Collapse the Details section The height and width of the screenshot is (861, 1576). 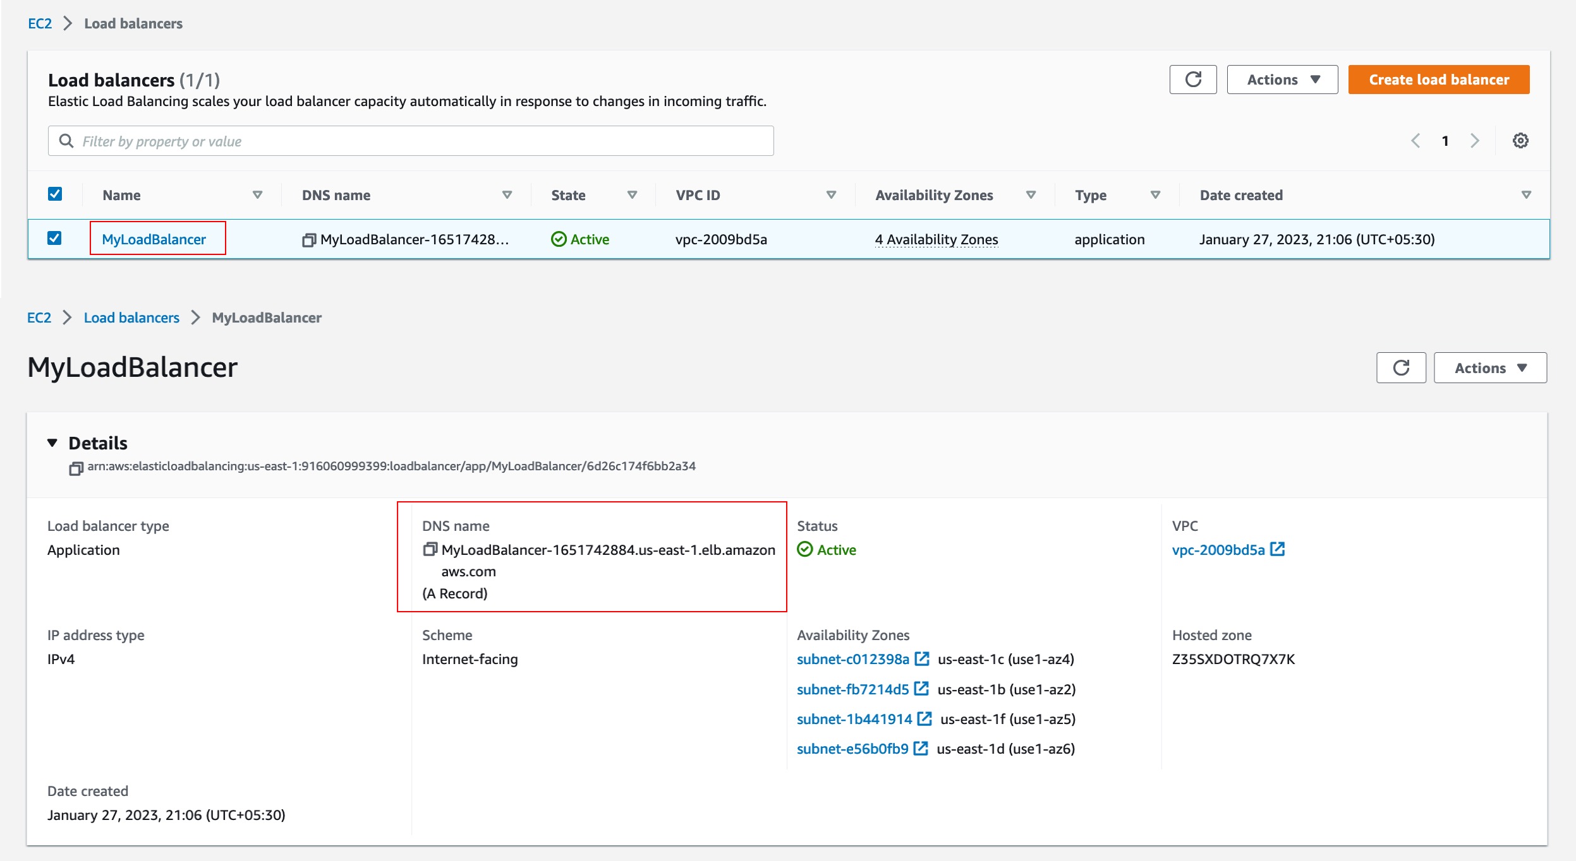click(x=52, y=443)
